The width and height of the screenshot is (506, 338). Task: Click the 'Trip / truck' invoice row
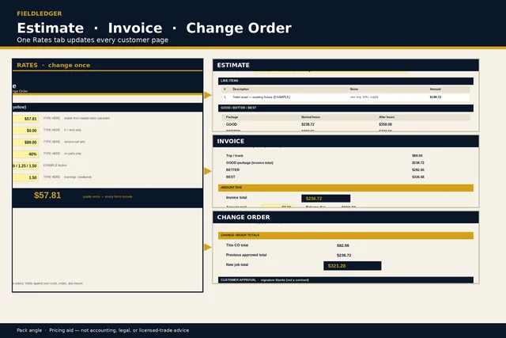[235, 156]
